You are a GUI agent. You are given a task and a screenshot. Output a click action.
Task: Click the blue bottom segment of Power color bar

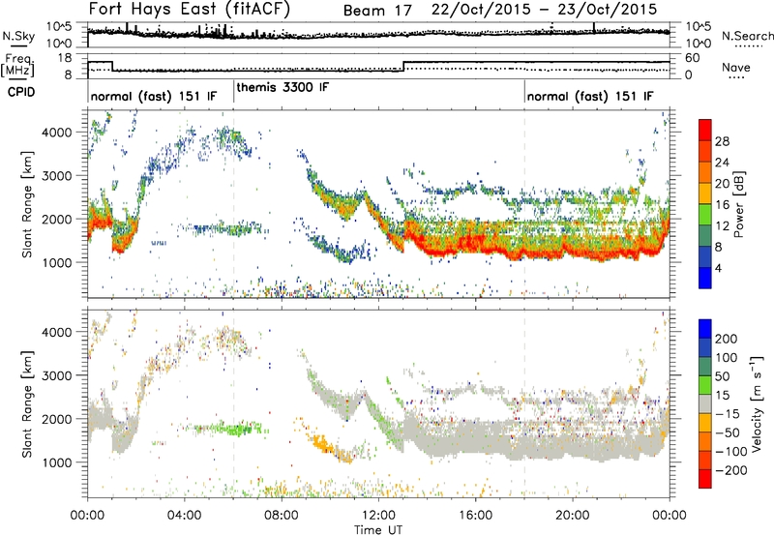(705, 279)
